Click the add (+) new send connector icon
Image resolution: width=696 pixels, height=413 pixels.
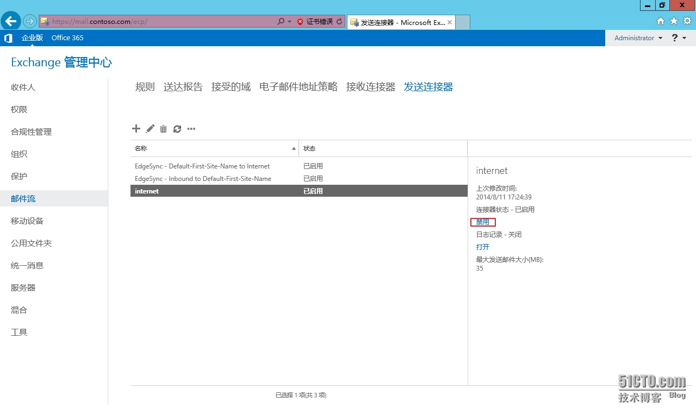pos(136,129)
